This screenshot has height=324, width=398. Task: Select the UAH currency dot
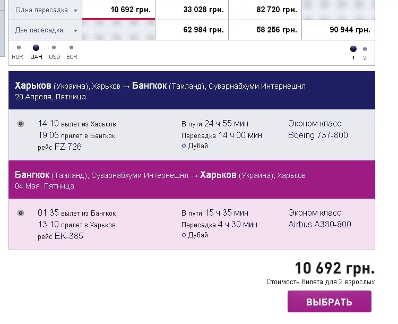point(36,48)
